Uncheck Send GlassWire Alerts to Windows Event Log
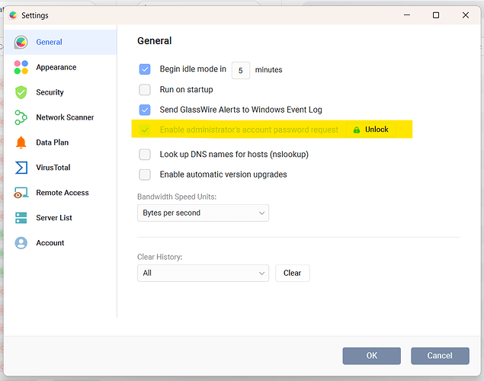484x381 pixels. click(x=145, y=110)
